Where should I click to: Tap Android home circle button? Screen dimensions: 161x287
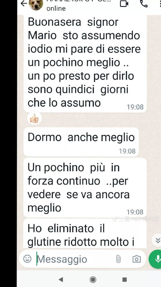93,279
